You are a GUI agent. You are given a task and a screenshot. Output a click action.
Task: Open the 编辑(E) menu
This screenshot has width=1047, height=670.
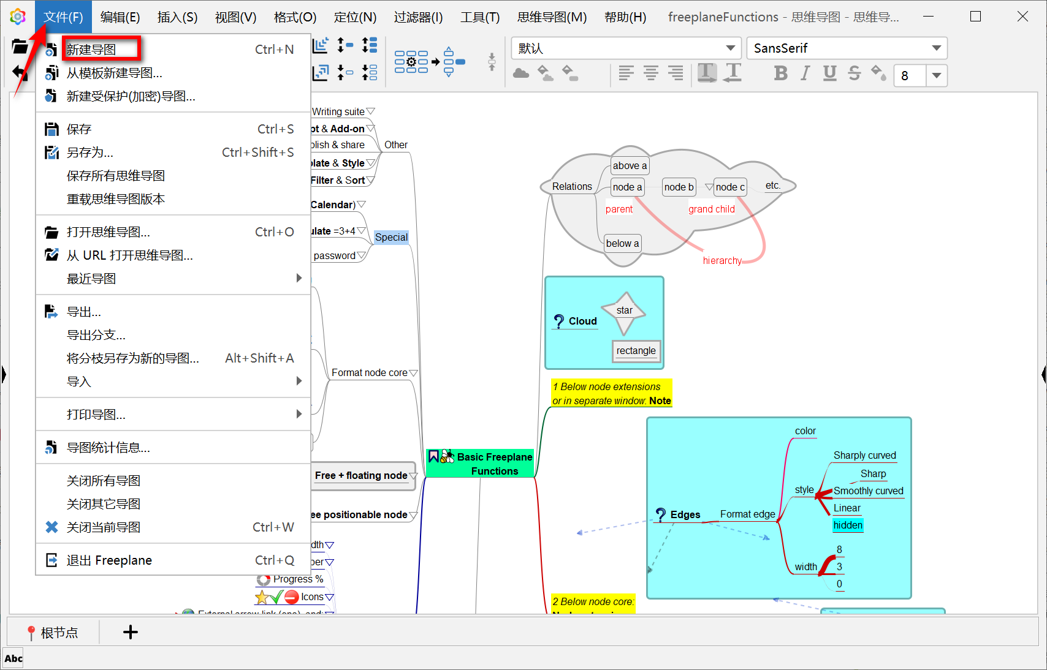[x=120, y=17]
